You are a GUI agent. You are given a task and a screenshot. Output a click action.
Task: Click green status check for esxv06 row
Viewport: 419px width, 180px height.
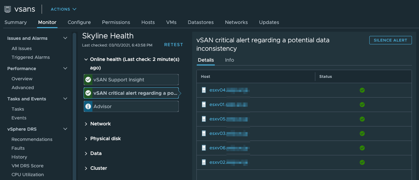coord(362,148)
